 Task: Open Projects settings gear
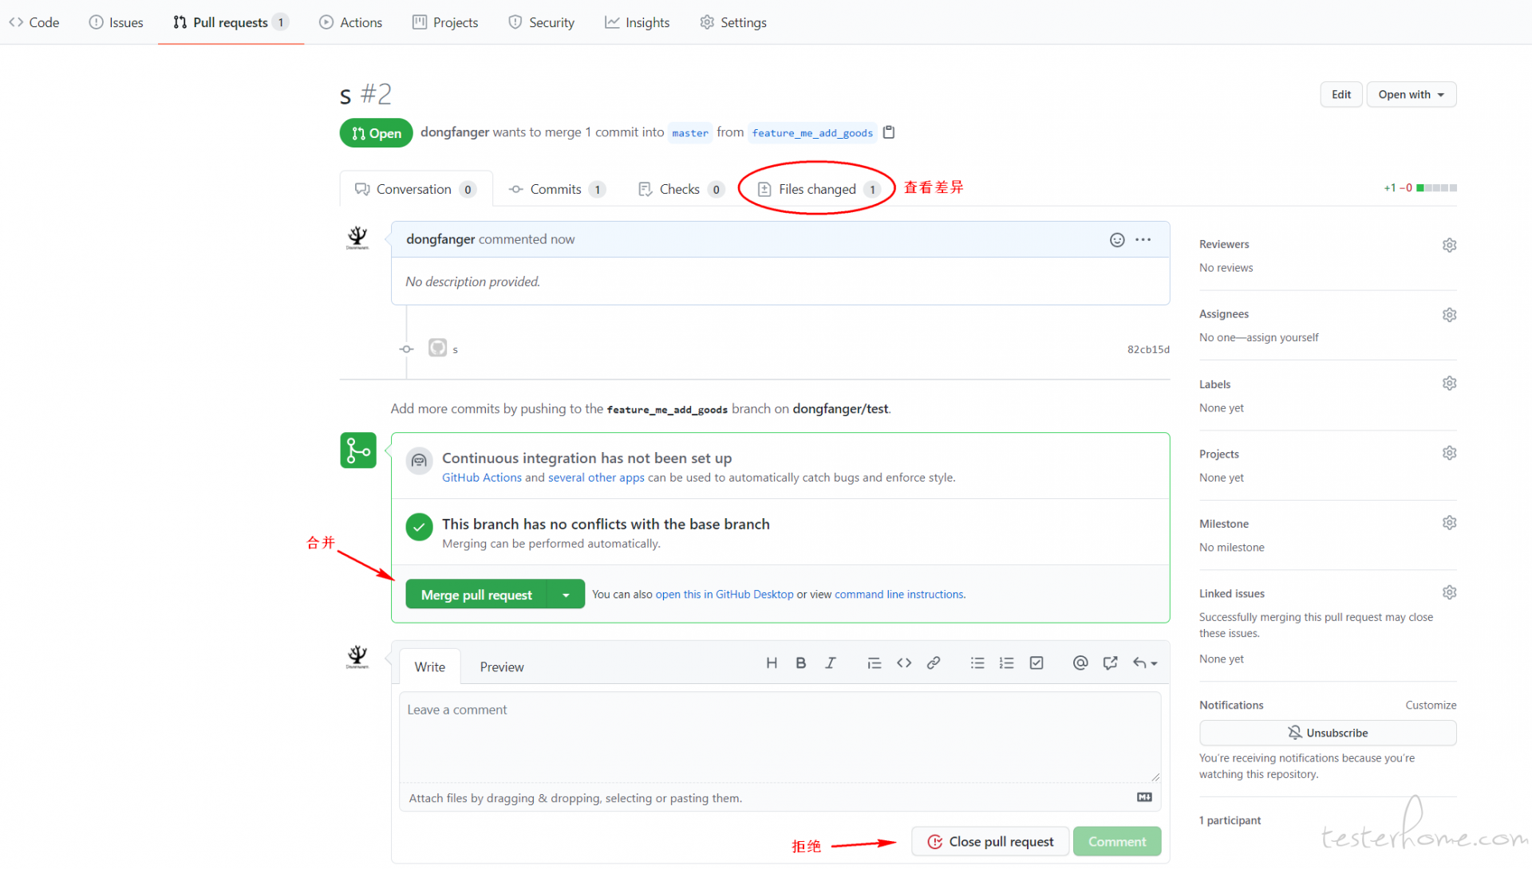click(1449, 453)
